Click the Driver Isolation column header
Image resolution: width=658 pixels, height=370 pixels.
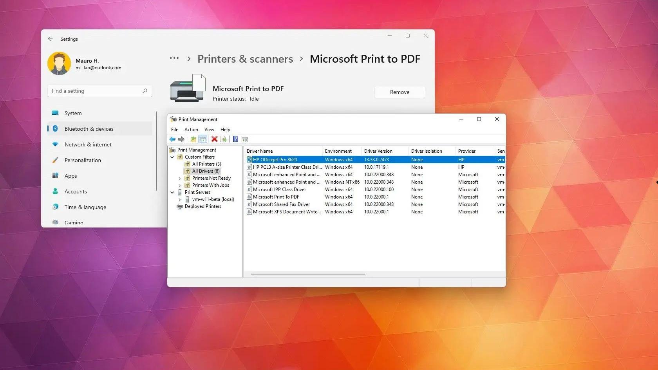tap(432, 151)
